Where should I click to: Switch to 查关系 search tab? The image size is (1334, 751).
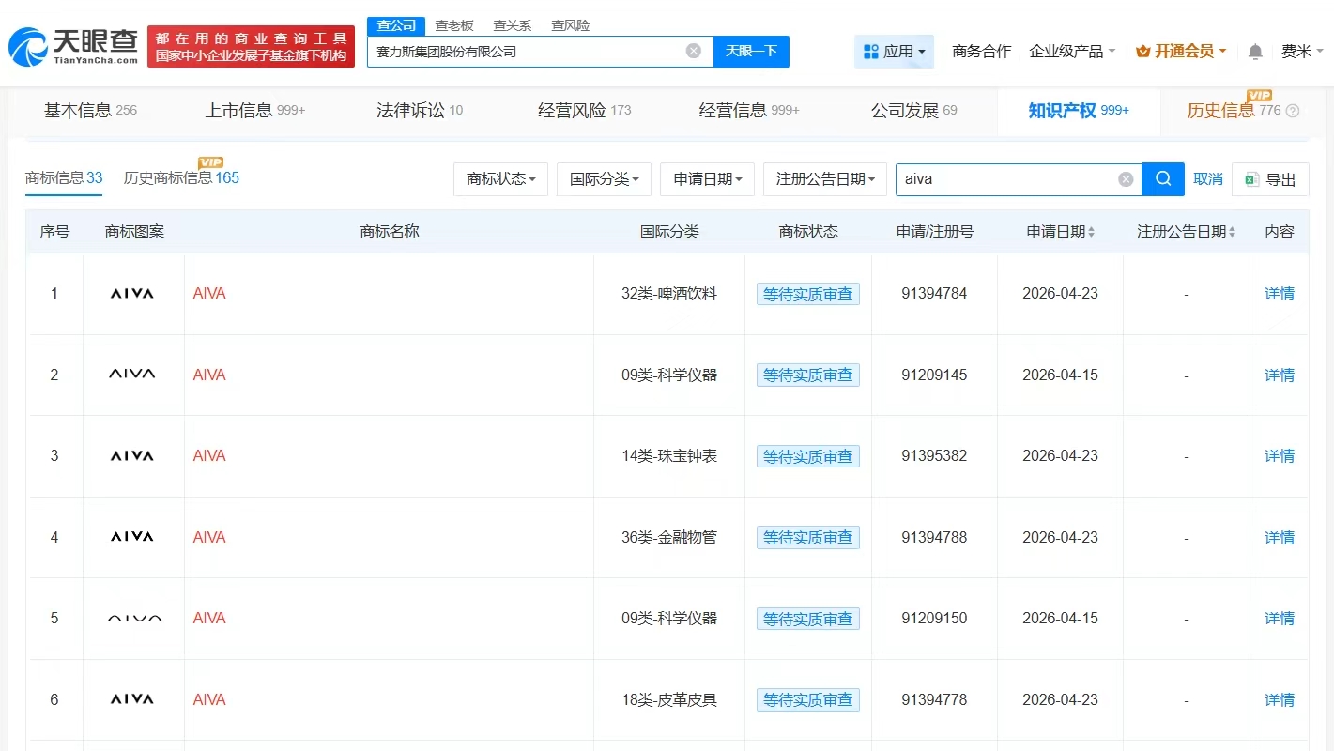pos(513,25)
